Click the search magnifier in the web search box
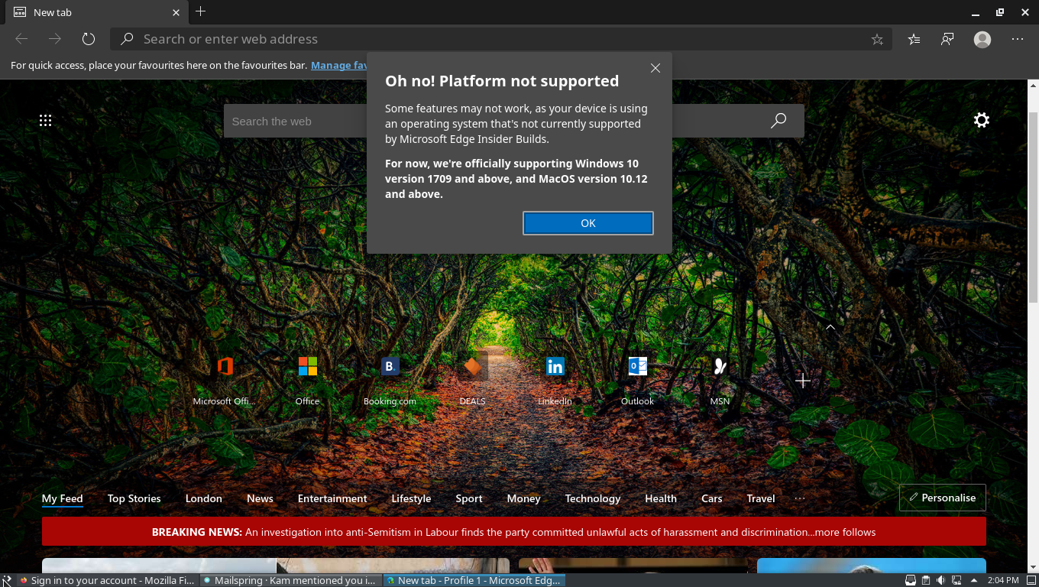The image size is (1039, 587). tap(778, 121)
